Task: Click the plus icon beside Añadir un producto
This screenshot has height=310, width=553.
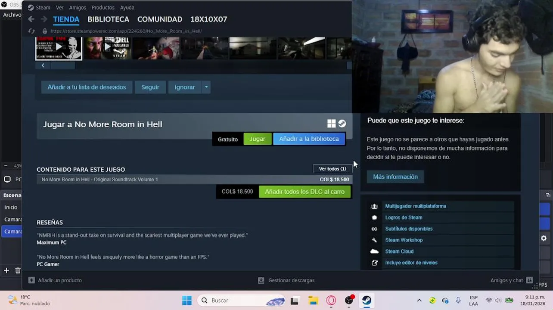Action: point(31,280)
